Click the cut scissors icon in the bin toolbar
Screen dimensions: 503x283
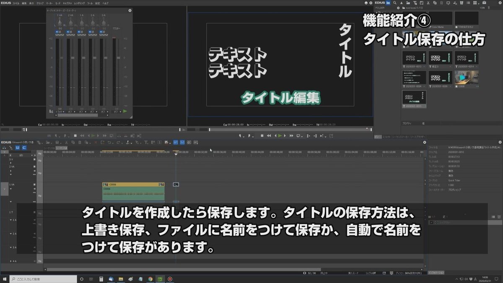coord(428,3)
